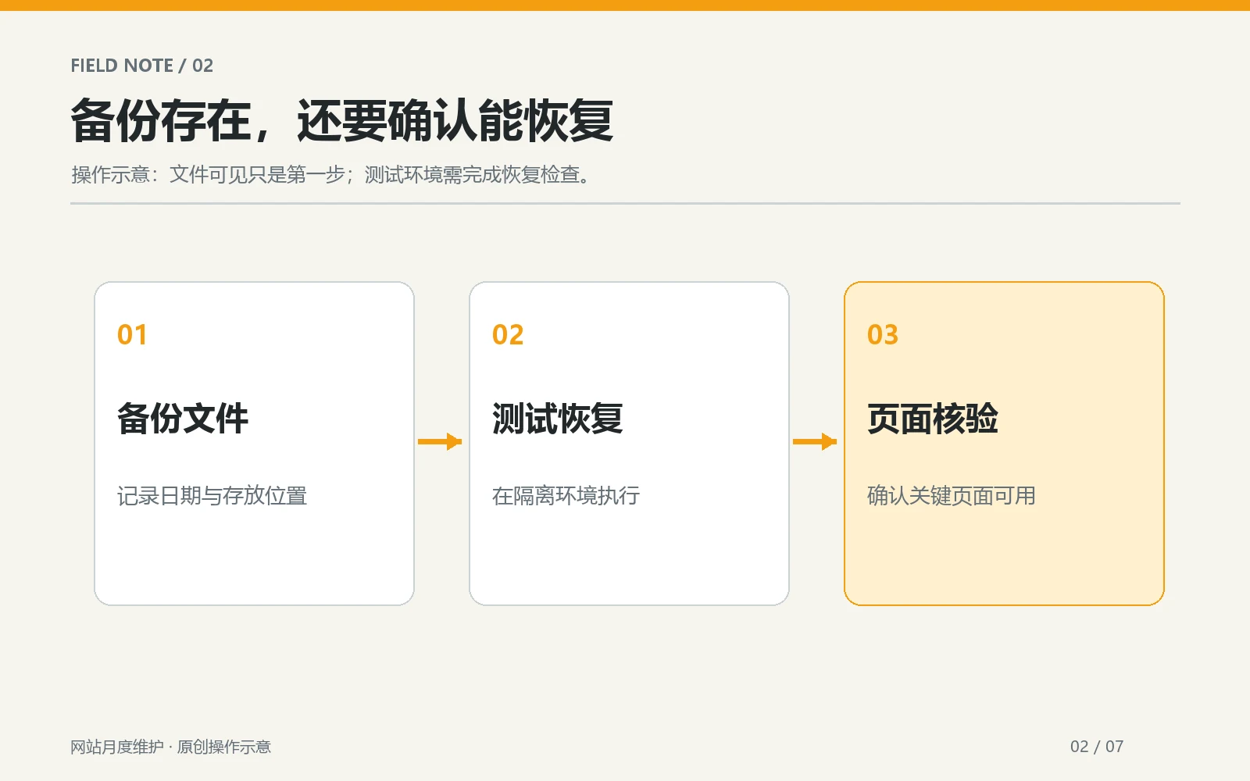Click the page indicator '02 / 07'
Image resolution: width=1250 pixels, height=781 pixels.
(1097, 747)
